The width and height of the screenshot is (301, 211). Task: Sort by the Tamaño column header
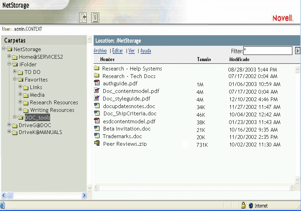(204, 59)
